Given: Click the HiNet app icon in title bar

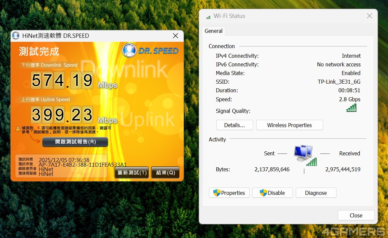Looking at the screenshot, I should (16, 36).
